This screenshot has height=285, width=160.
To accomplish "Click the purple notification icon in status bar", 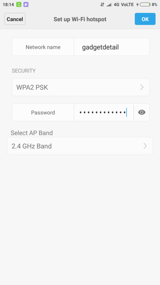I will click(x=26, y=4).
